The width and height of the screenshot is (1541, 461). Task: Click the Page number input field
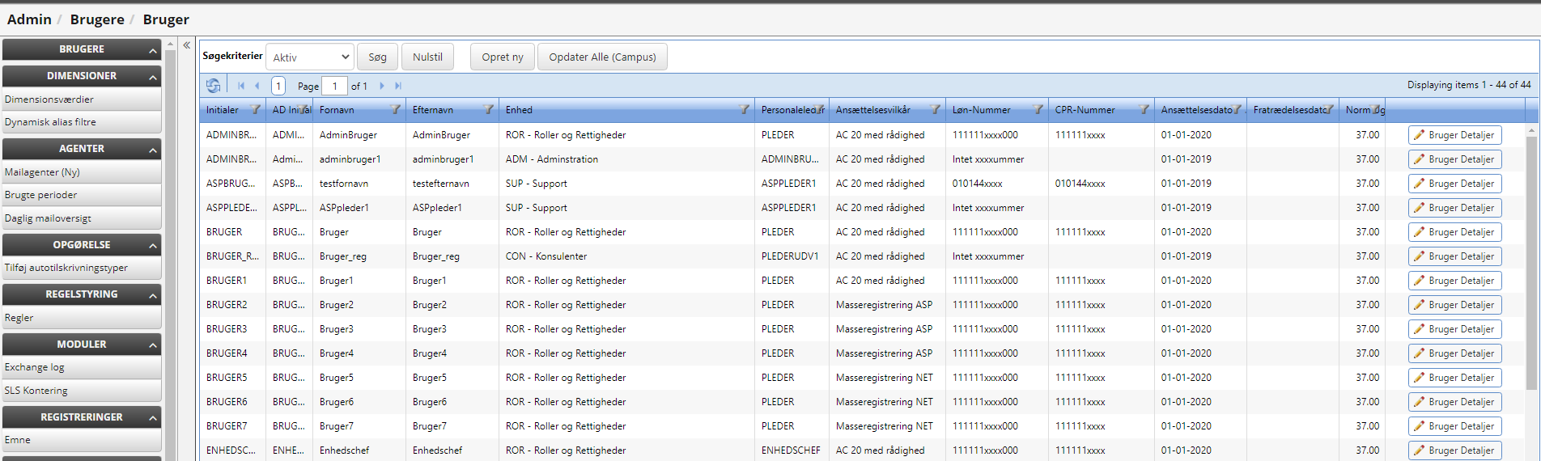tap(334, 86)
